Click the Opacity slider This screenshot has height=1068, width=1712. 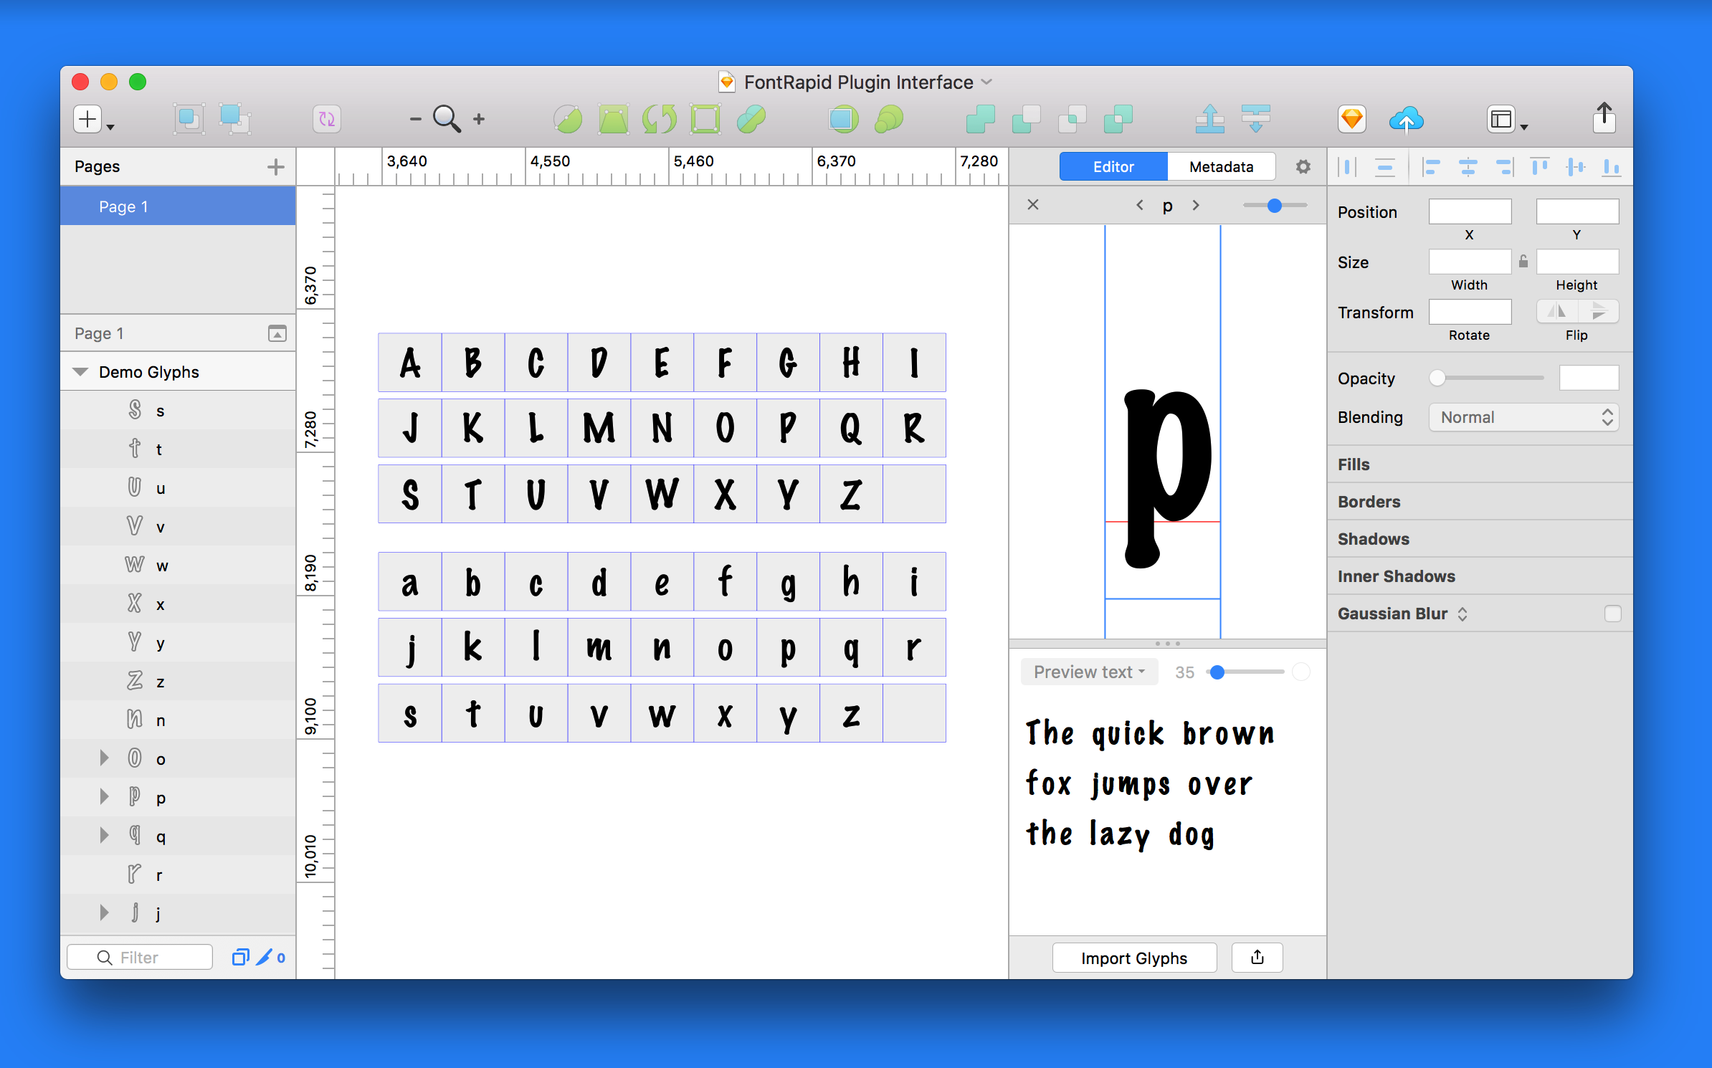1488,378
